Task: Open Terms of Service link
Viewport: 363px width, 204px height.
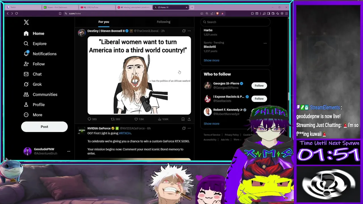Action: pyautogui.click(x=212, y=135)
